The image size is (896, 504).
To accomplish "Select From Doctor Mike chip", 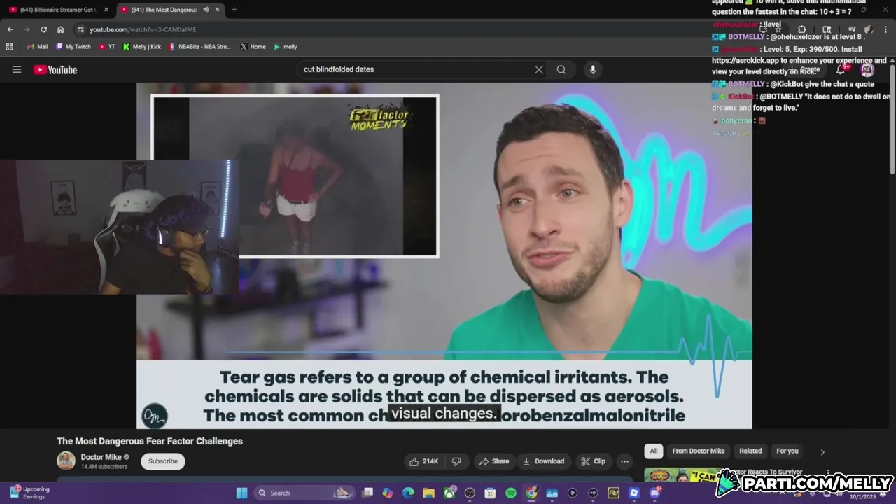I will [699, 451].
